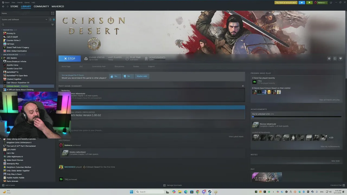Click thumbs up Yes recommendation

click(115, 76)
